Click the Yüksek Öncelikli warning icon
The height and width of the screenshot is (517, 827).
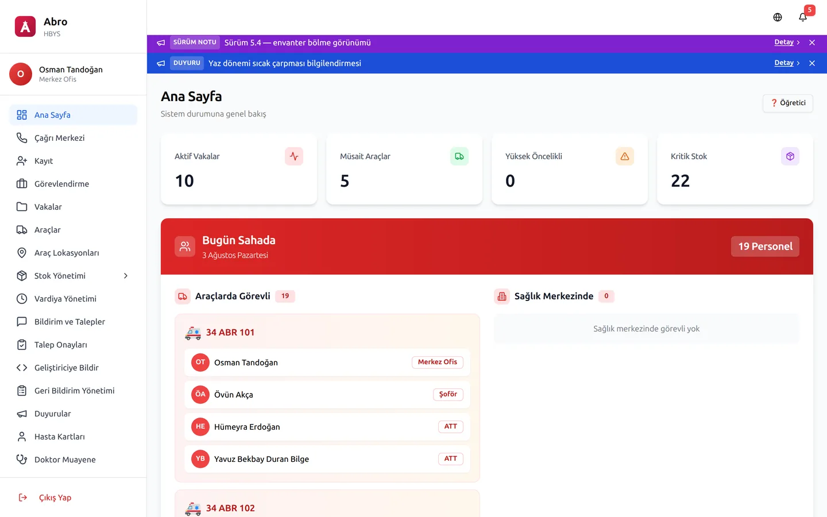click(x=625, y=156)
